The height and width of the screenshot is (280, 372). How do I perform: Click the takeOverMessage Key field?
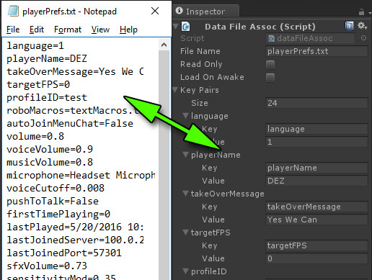pyautogui.click(x=316, y=207)
